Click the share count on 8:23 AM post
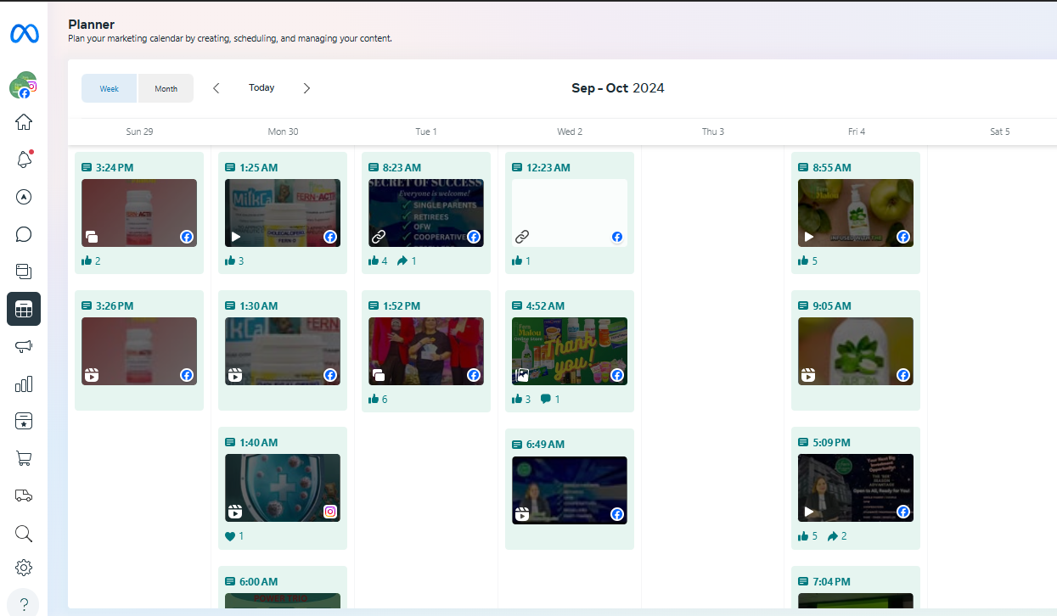Viewport: 1057px width, 616px height. pyautogui.click(x=407, y=260)
